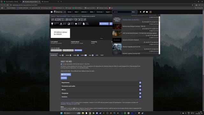Open the browser downloads icon
The width and height of the screenshot is (204, 115).
click(196, 5)
